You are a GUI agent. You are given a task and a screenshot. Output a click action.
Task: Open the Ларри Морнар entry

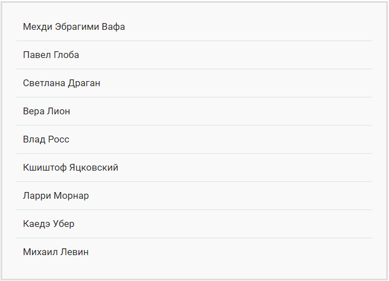56,196
